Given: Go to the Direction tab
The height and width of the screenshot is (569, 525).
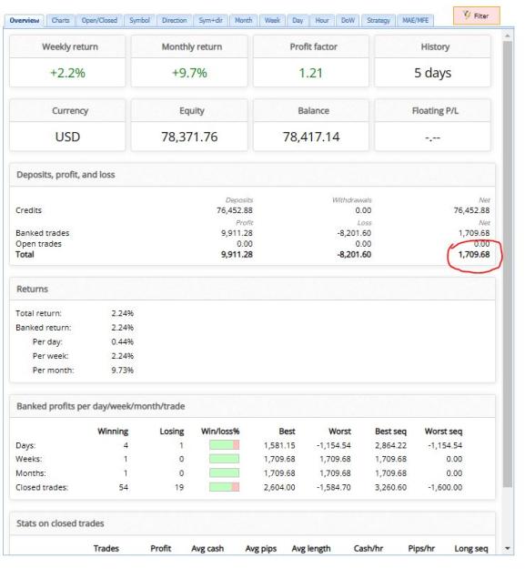Looking at the screenshot, I should (175, 20).
